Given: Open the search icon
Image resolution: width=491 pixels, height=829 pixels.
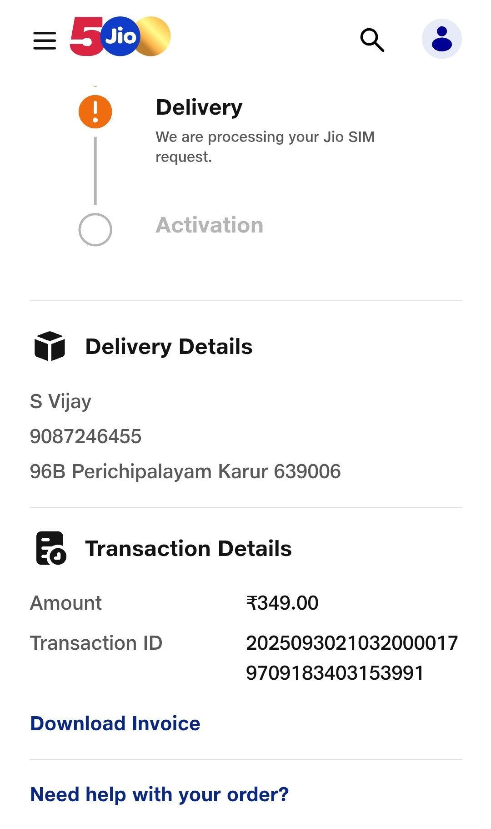Looking at the screenshot, I should pos(372,40).
